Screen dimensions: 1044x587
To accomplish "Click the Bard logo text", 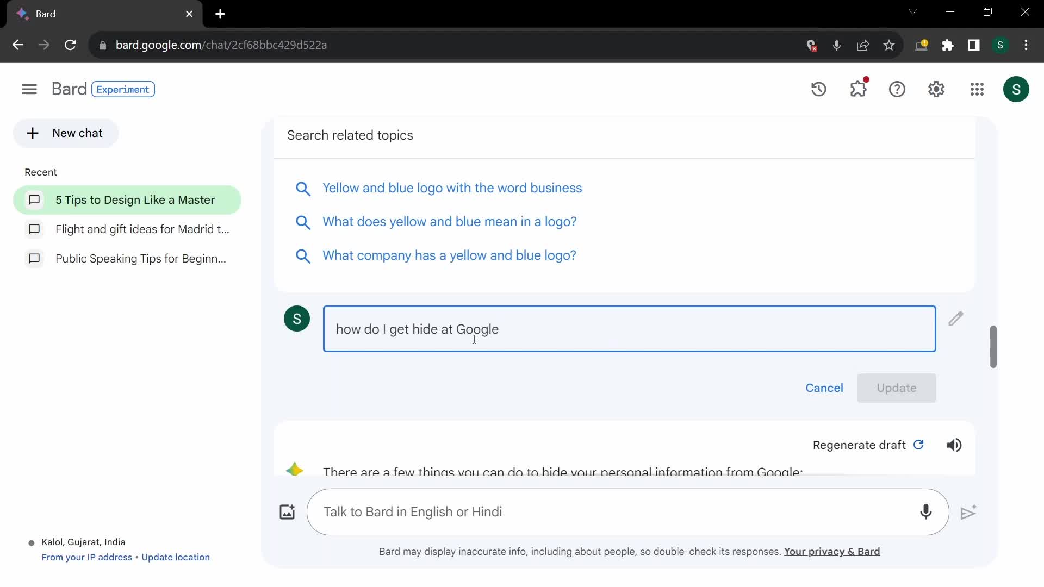I will [x=69, y=89].
